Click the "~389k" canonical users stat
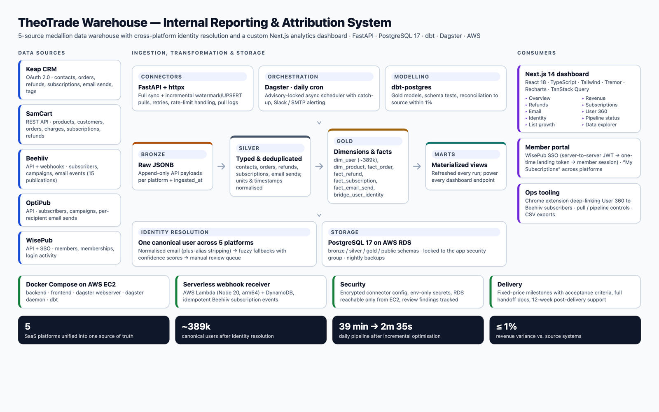 (196, 327)
